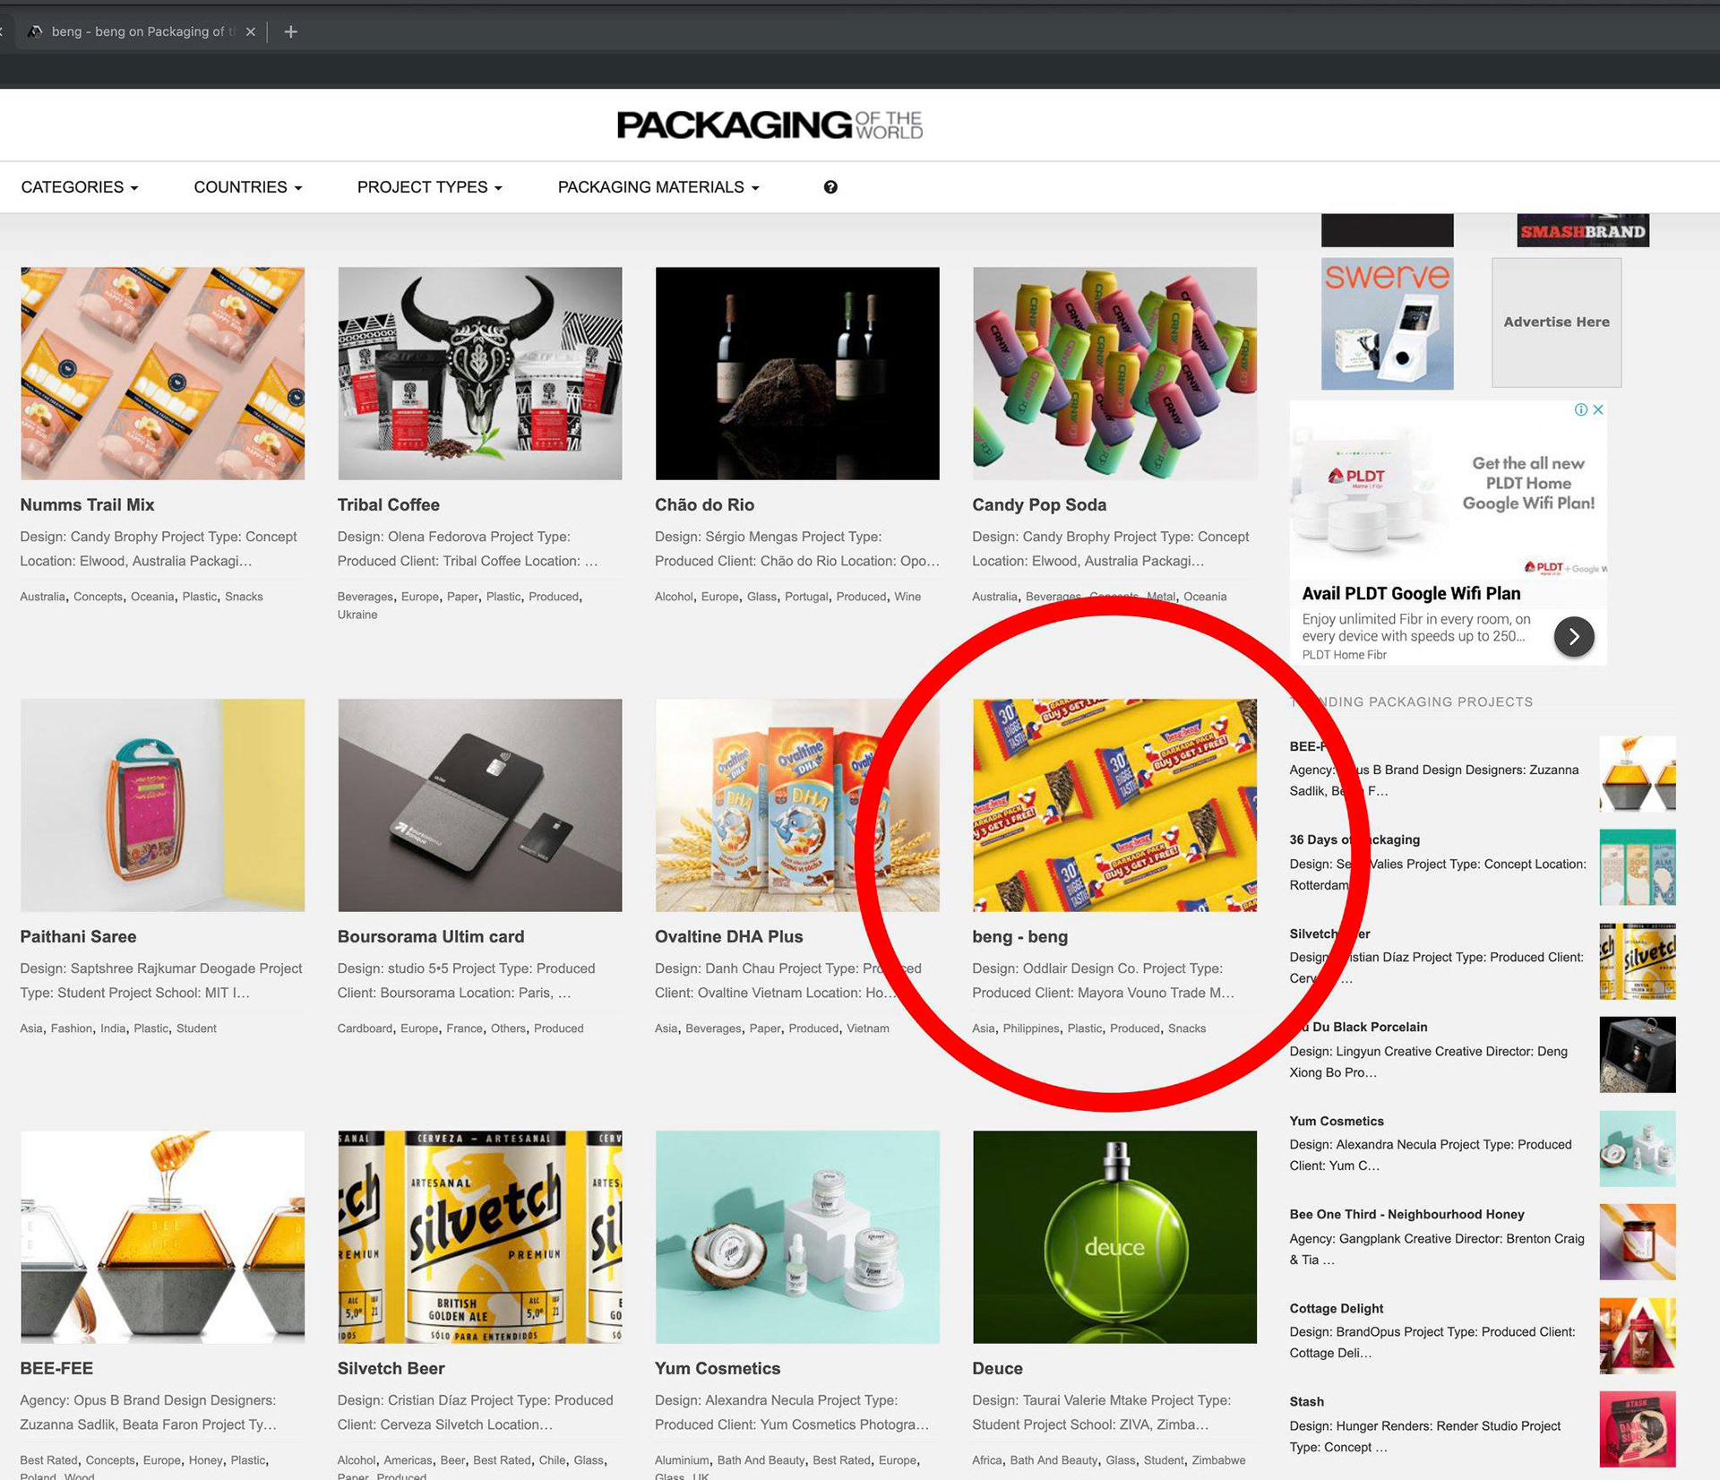Screen dimensions: 1720x1480
Task: Click the ad info icon
Action: 1581,409
